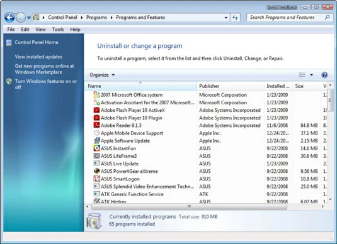Click the change view icon
Viewport: 337px width, 244px height.
coord(302,75)
